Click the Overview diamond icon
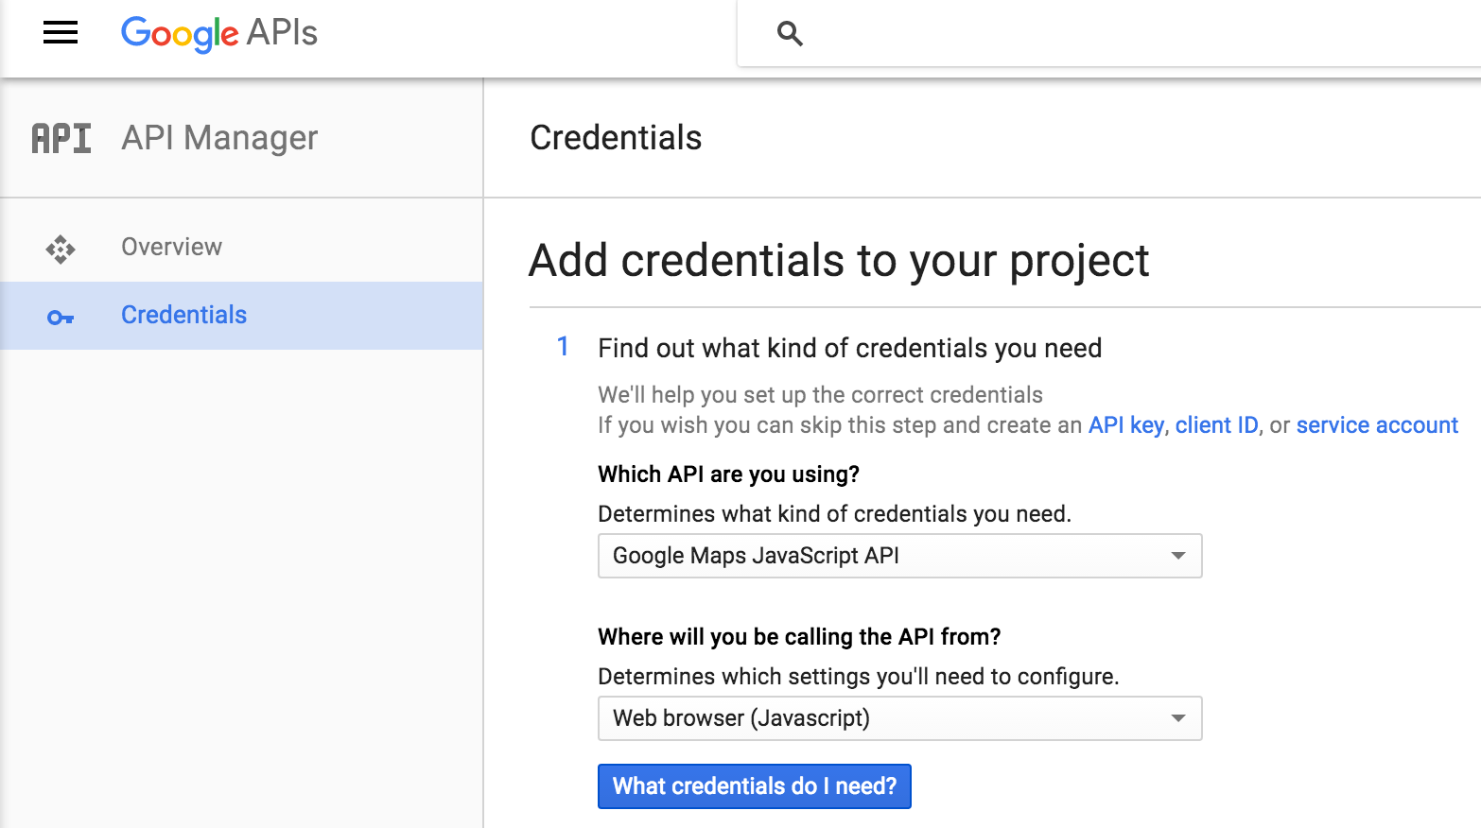The image size is (1481, 828). [x=61, y=249]
